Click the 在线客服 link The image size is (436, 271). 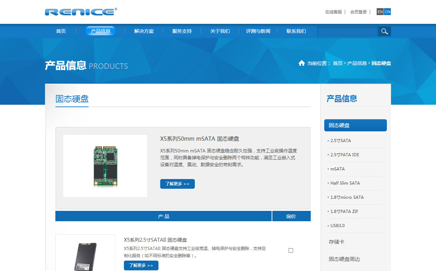tap(333, 12)
